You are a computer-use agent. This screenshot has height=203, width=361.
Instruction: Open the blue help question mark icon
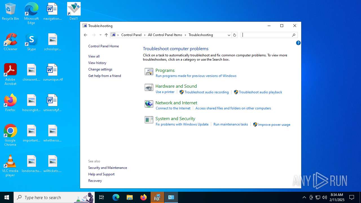298,43
